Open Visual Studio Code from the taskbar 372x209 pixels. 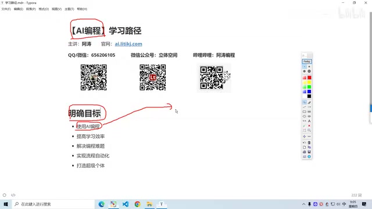(126, 204)
